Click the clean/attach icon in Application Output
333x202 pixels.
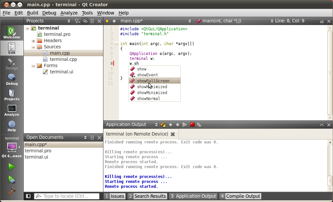[x=163, y=125]
